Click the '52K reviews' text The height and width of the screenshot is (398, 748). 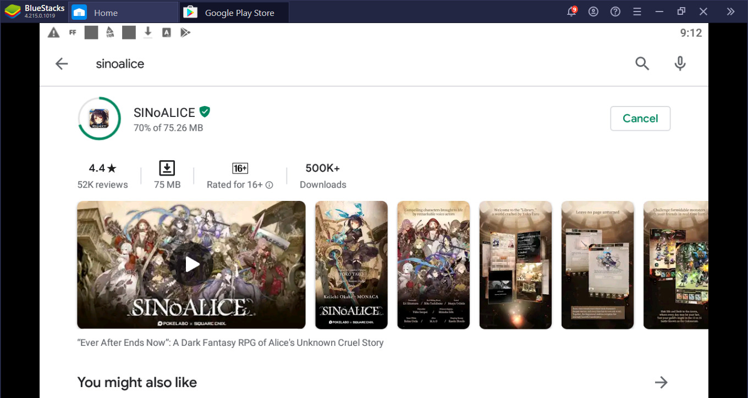[102, 185]
